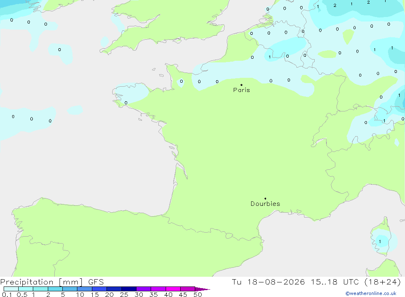Click the '0.1' legend scale label
The image size is (405, 297).
pyautogui.click(x=7, y=295)
